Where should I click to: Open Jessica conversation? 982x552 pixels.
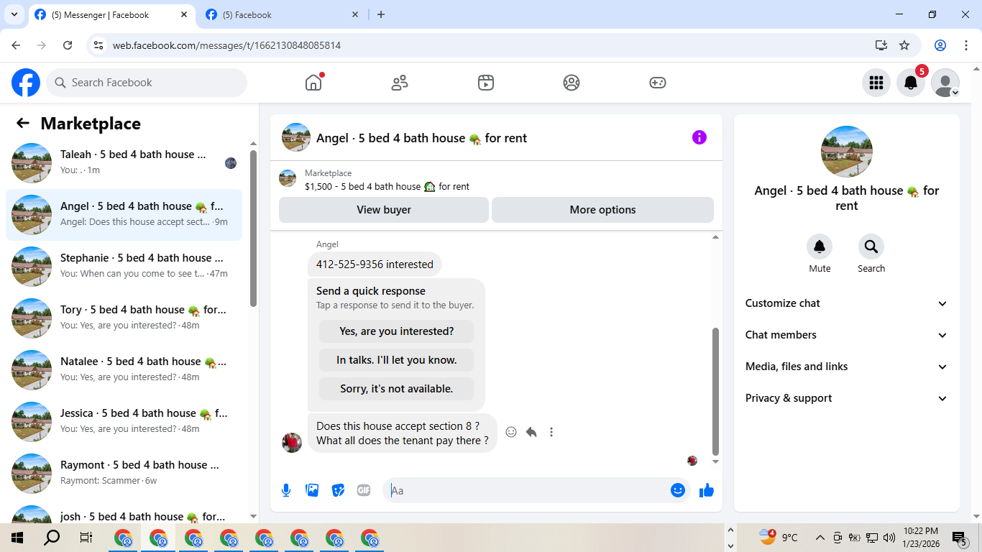(x=124, y=421)
